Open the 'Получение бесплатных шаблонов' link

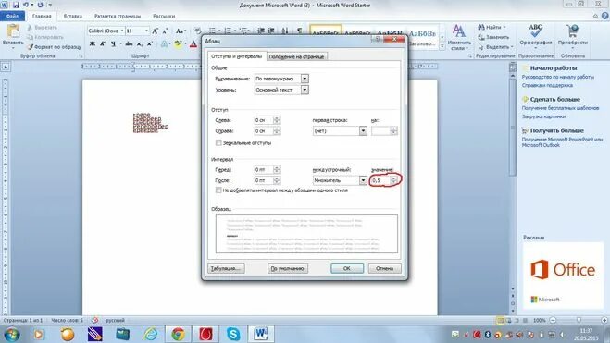tap(560, 108)
